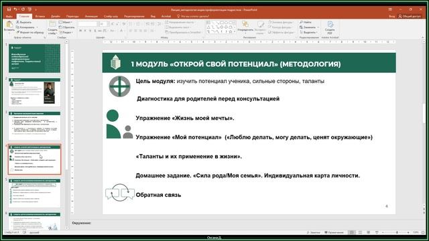Screen dimensions: 429x241
Task: Toggle the Заметки notes pane
Action: tap(314, 232)
